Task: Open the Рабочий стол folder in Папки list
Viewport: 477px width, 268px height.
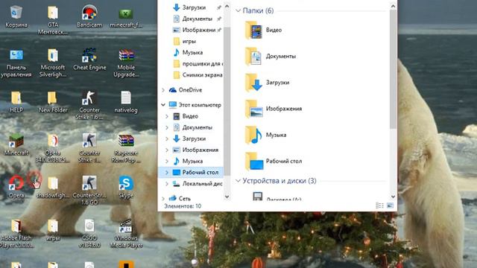Action: tap(274, 161)
